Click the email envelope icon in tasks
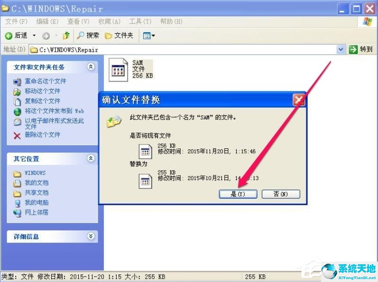Screen dimensions: 378x282 point(17,122)
